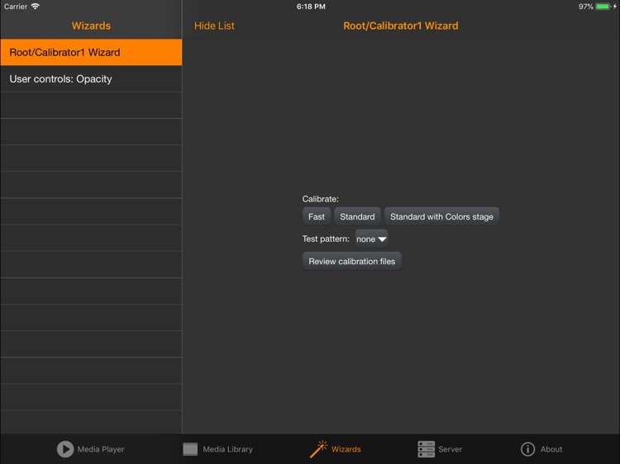Tap the Media Player play icon
The image size is (620, 464).
click(x=65, y=449)
